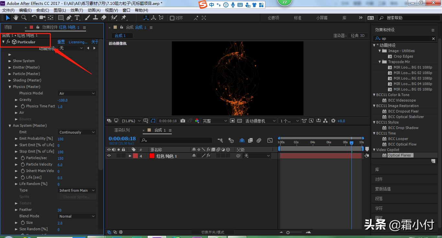Hide the 红色 纯色 1 layer with the eye icon
Viewport: 442px width, 238px height.
tap(109, 156)
